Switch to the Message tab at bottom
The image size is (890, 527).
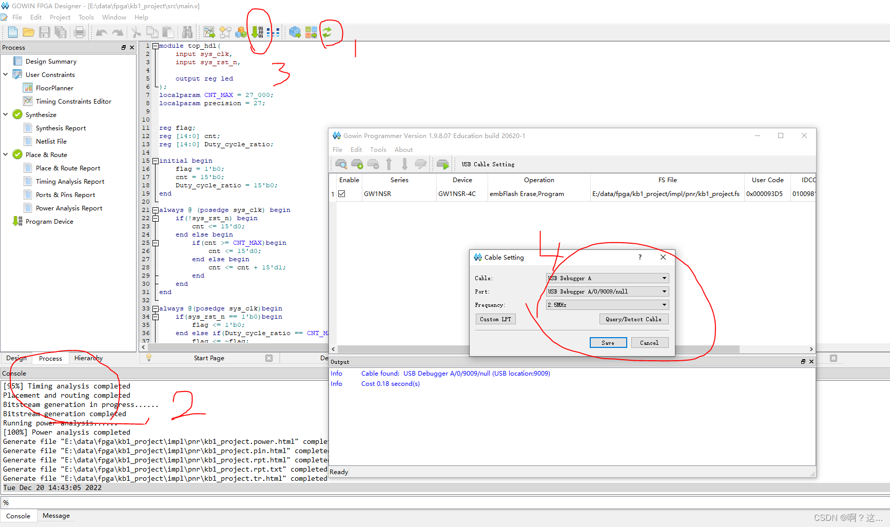click(x=56, y=516)
